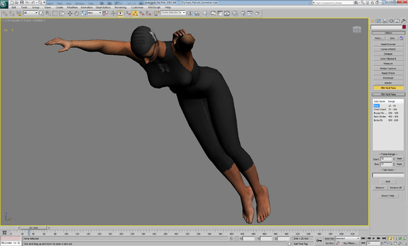Click the ViewCube in viewport
This screenshot has width=408, height=246.
coord(357,30)
